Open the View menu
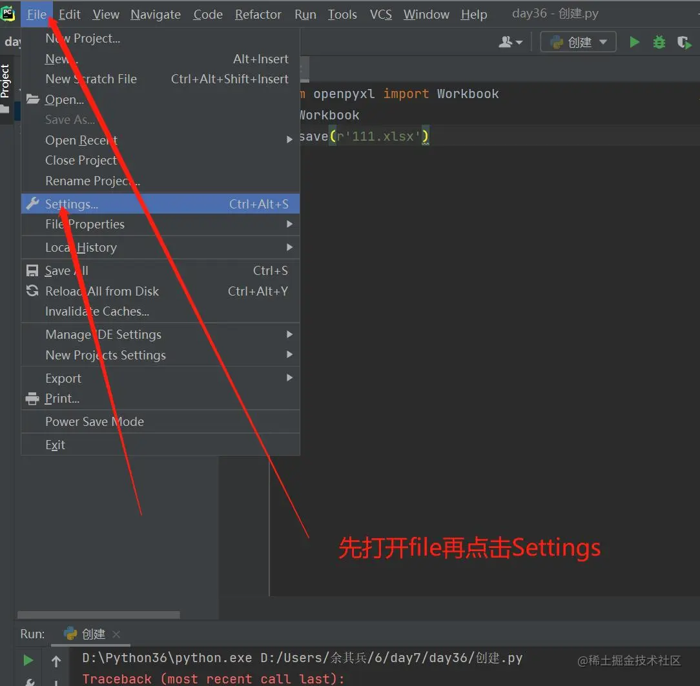 106,14
